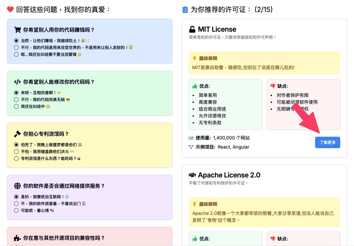Click the bar chart icon beside 使用量
This screenshot has height=246, width=354.
(191, 138)
